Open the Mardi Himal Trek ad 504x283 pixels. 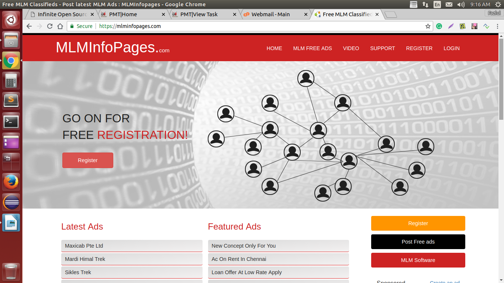pyautogui.click(x=132, y=259)
